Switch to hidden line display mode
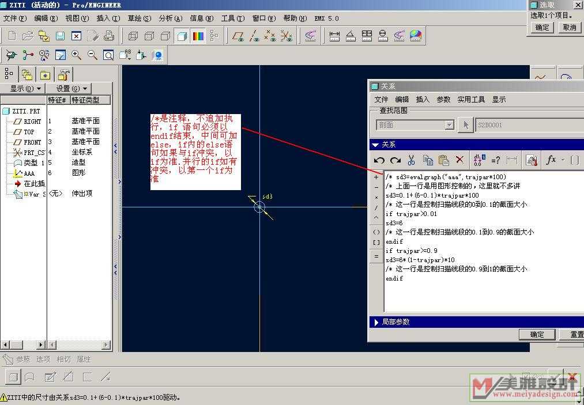 [149, 36]
